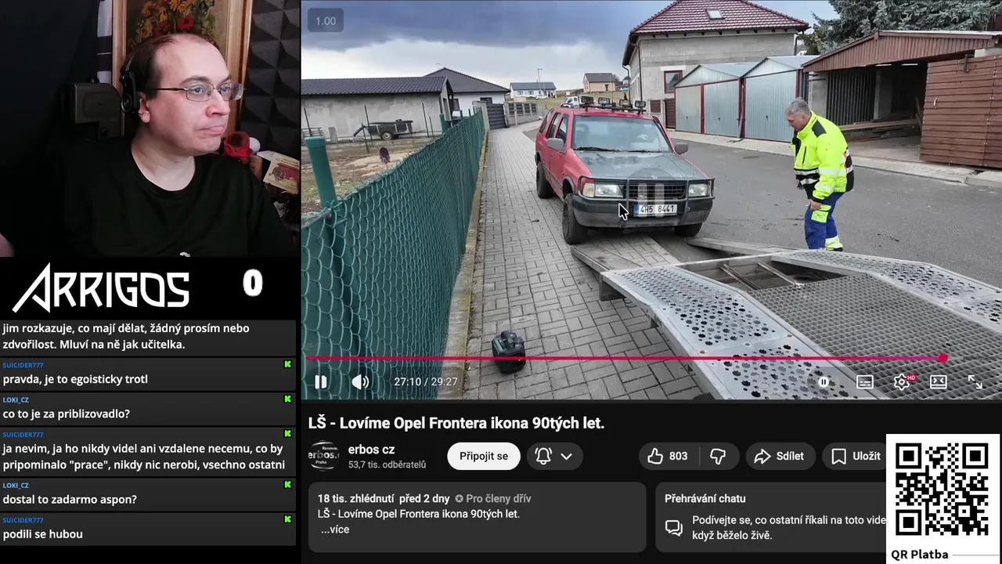The image size is (1002, 564).
Task: Open the erbos cz channel name
Action: click(371, 450)
